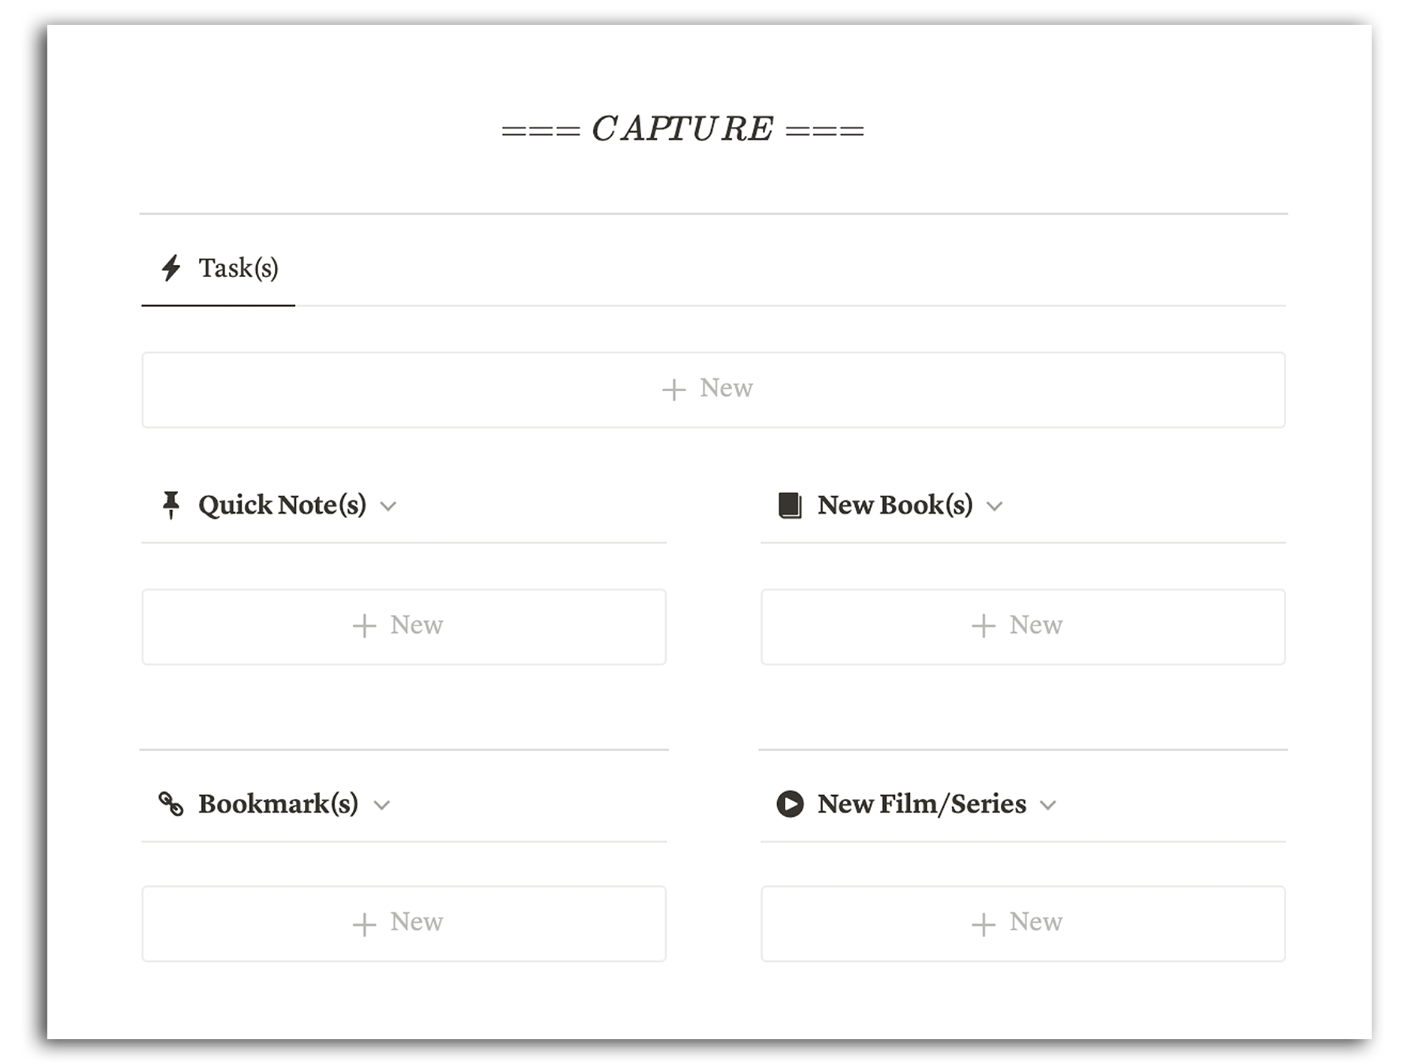Click the lightning bolt icon beside Task(s)
The image size is (1419, 1064).
click(x=171, y=267)
